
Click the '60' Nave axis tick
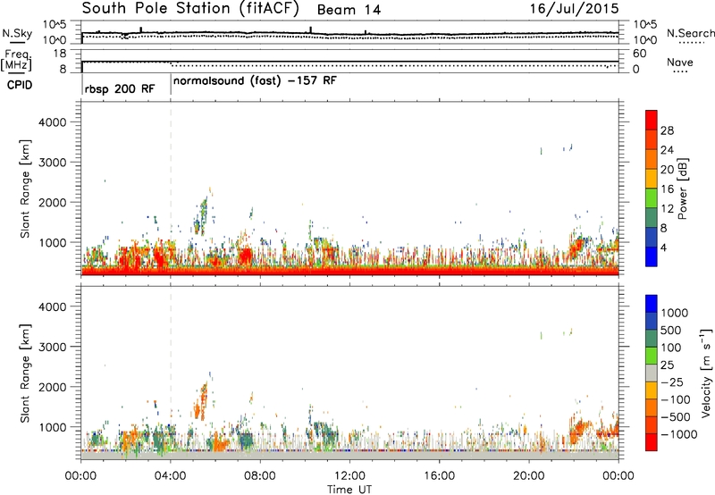pyautogui.click(x=639, y=54)
